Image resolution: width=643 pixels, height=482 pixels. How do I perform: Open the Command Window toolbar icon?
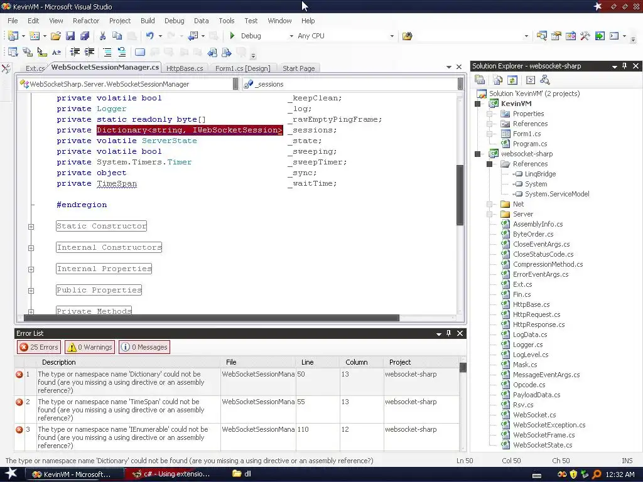[x=614, y=36]
